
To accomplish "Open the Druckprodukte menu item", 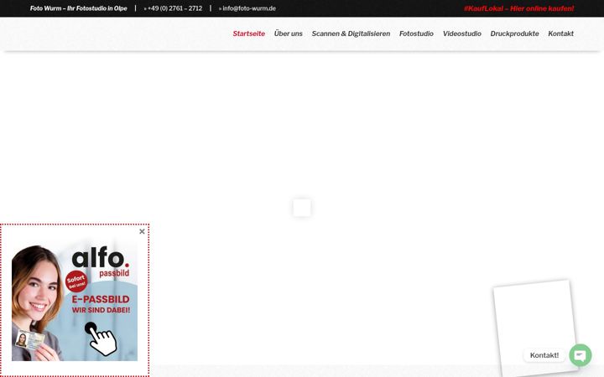I will [514, 34].
